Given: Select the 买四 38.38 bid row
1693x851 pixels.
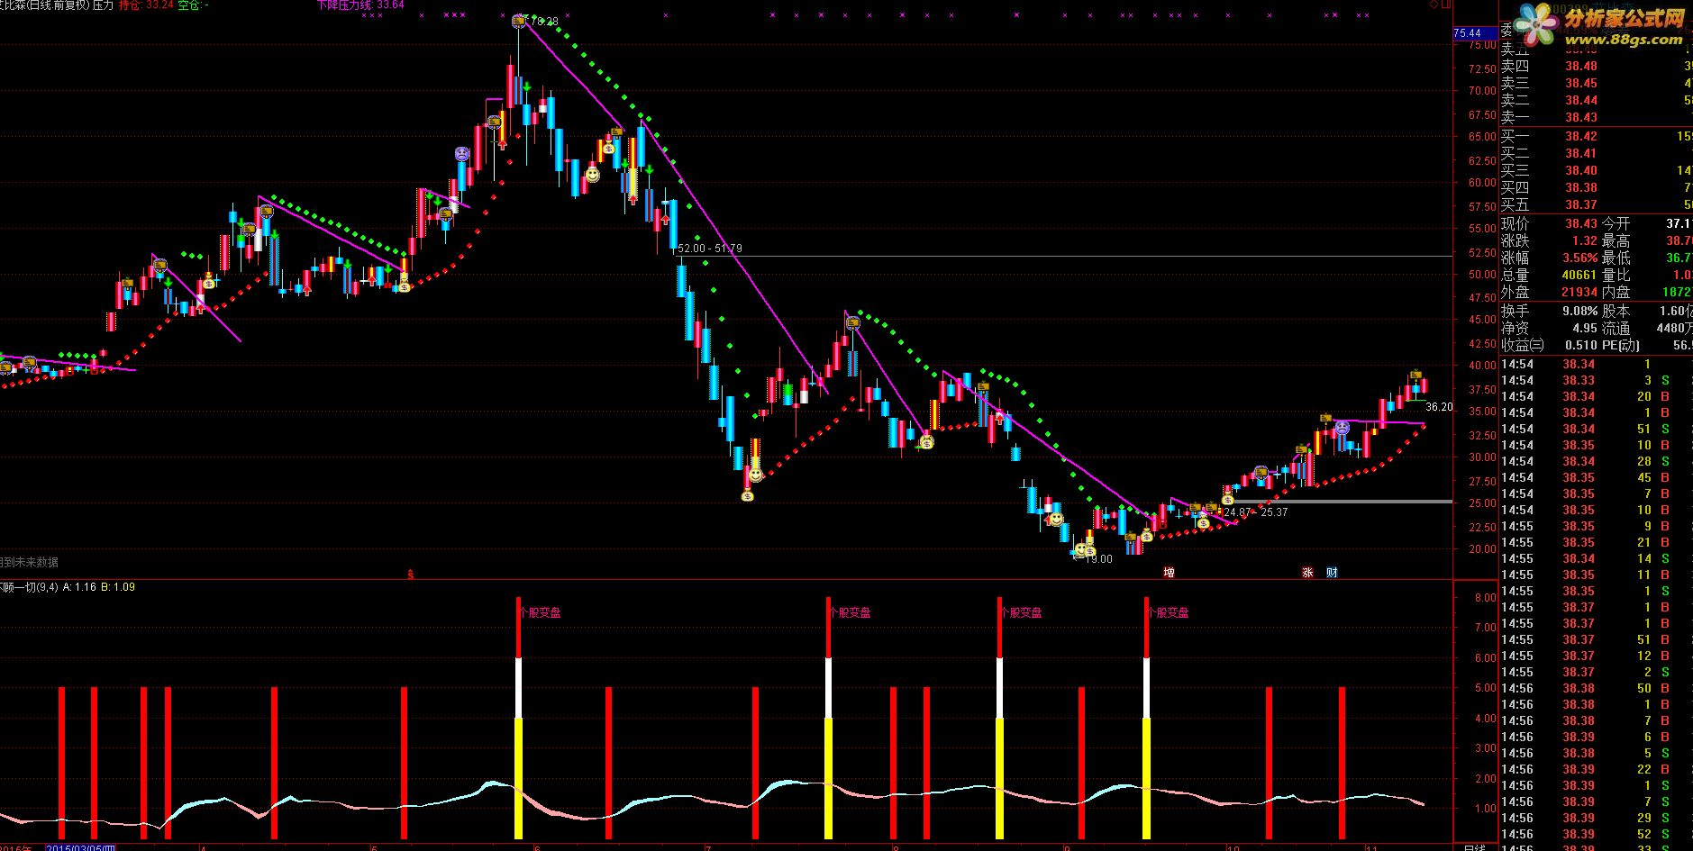Looking at the screenshot, I should [x=1596, y=187].
